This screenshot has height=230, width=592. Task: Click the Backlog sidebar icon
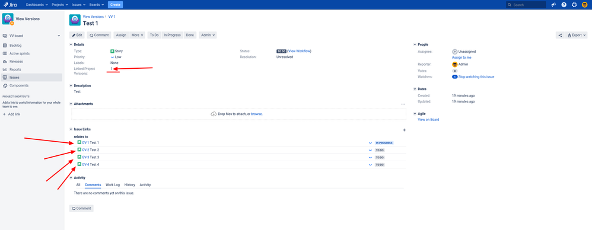5,45
